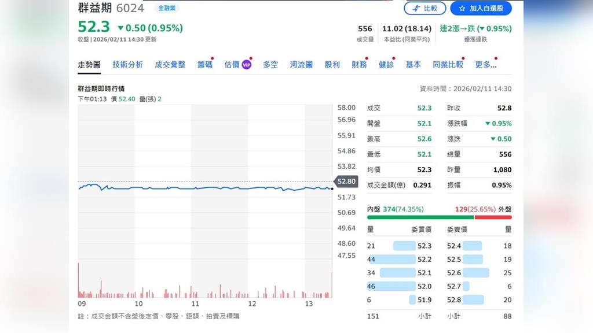
Task: Open the 技術分析 tab
Action: (x=127, y=65)
